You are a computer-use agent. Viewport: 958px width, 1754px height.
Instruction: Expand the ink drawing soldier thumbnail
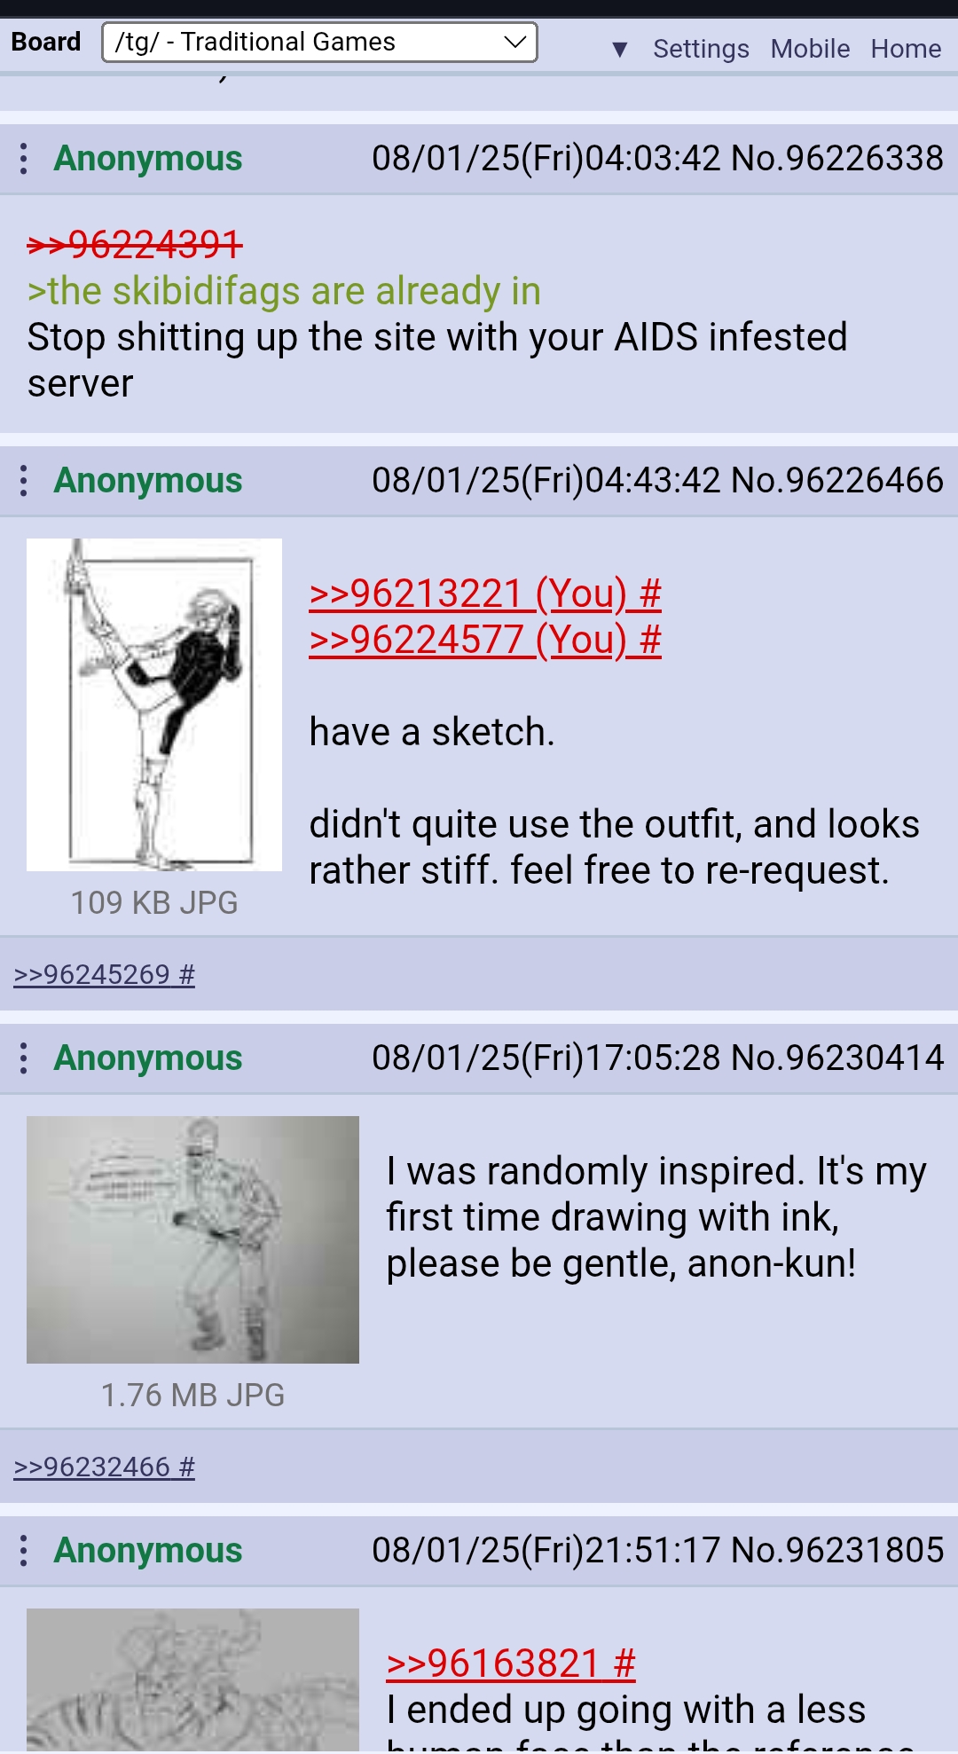[192, 1239]
